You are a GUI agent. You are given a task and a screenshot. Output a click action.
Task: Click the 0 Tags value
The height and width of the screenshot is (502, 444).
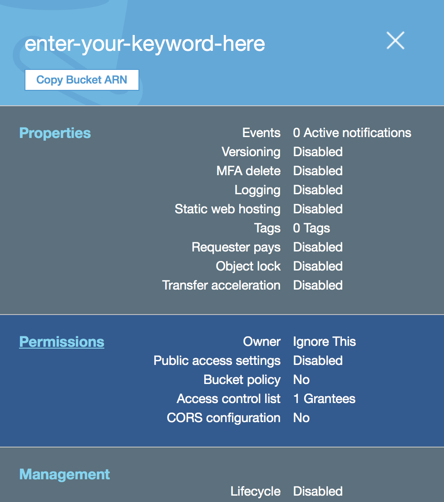pos(311,228)
